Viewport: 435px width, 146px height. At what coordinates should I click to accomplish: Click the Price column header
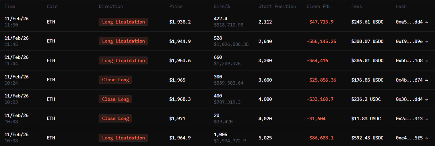click(176, 7)
